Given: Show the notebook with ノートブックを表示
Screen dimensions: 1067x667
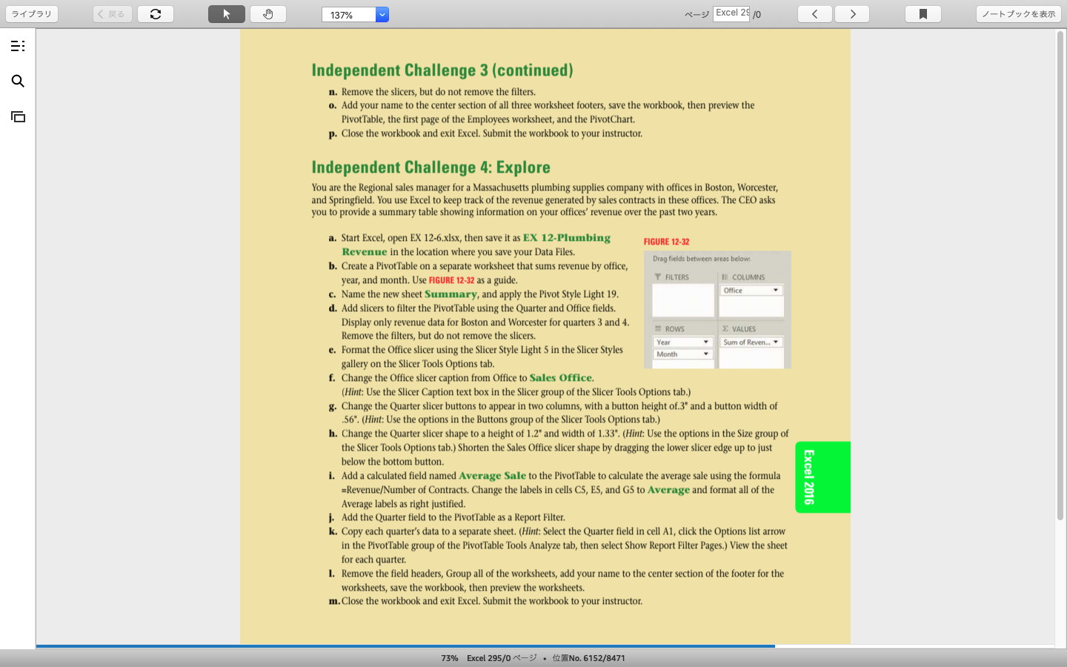Looking at the screenshot, I should pos(1019,14).
